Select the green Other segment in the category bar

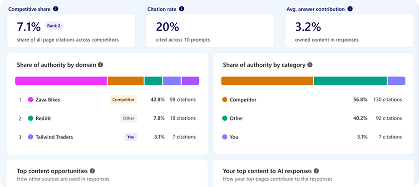[350, 81]
